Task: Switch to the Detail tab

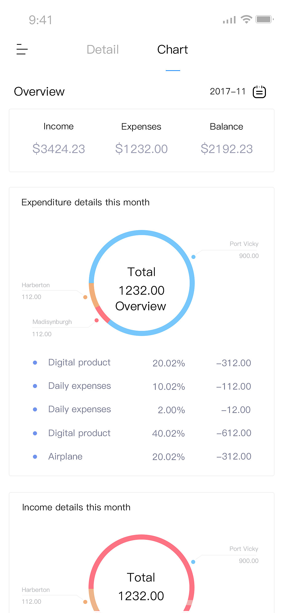Action: [x=103, y=50]
